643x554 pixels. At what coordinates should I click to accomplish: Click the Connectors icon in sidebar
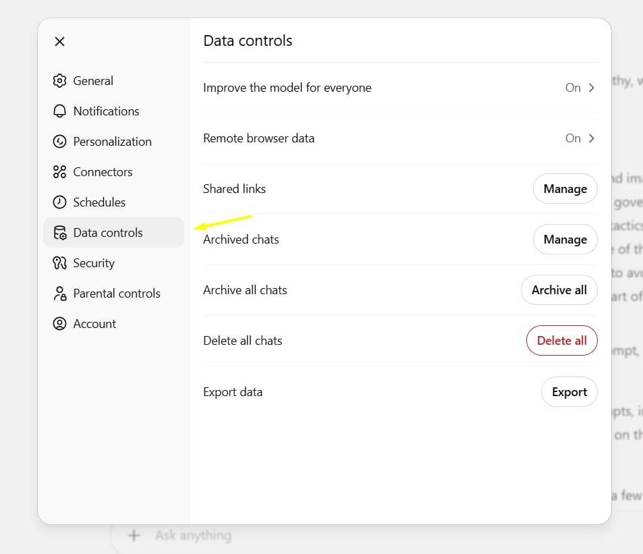pos(60,172)
